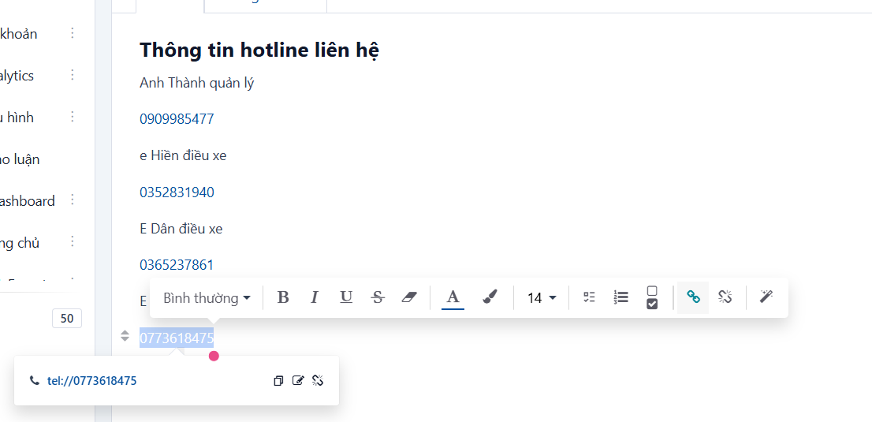Open the font size 14 dropdown
The height and width of the screenshot is (422, 872).
click(x=542, y=298)
